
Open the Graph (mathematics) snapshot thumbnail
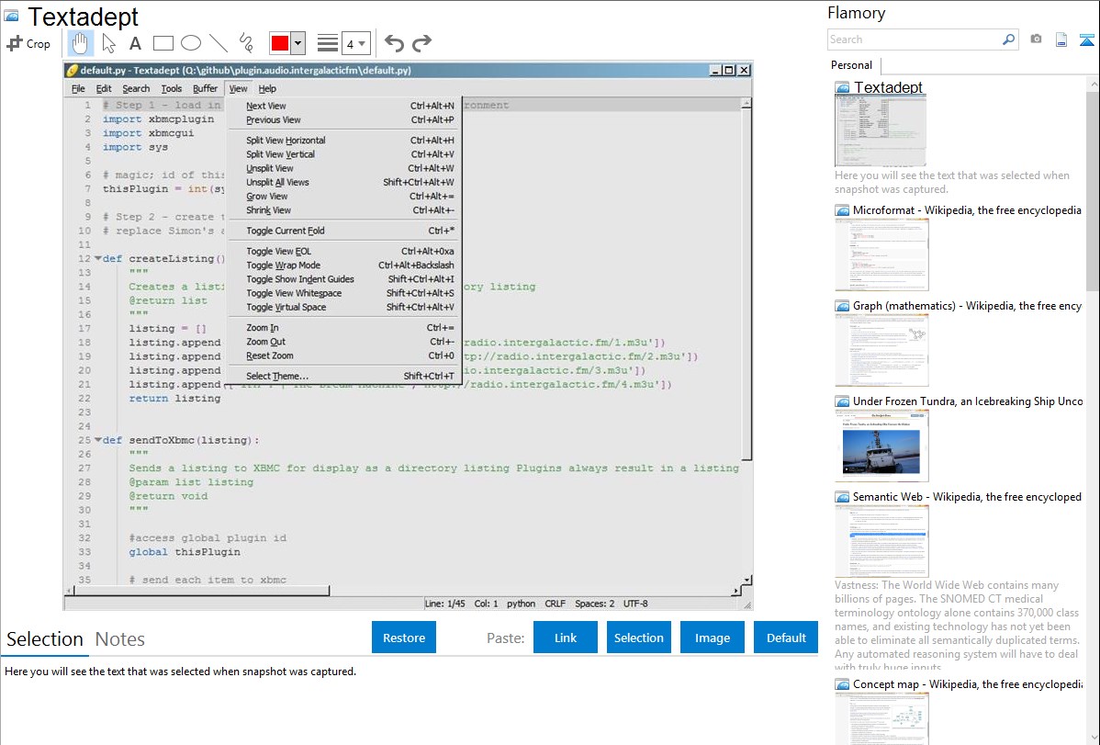(x=881, y=350)
